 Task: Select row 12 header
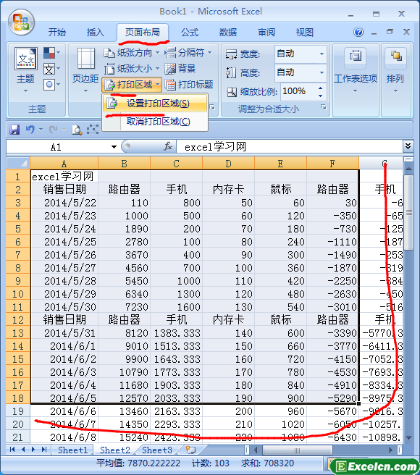pyautogui.click(x=18, y=319)
